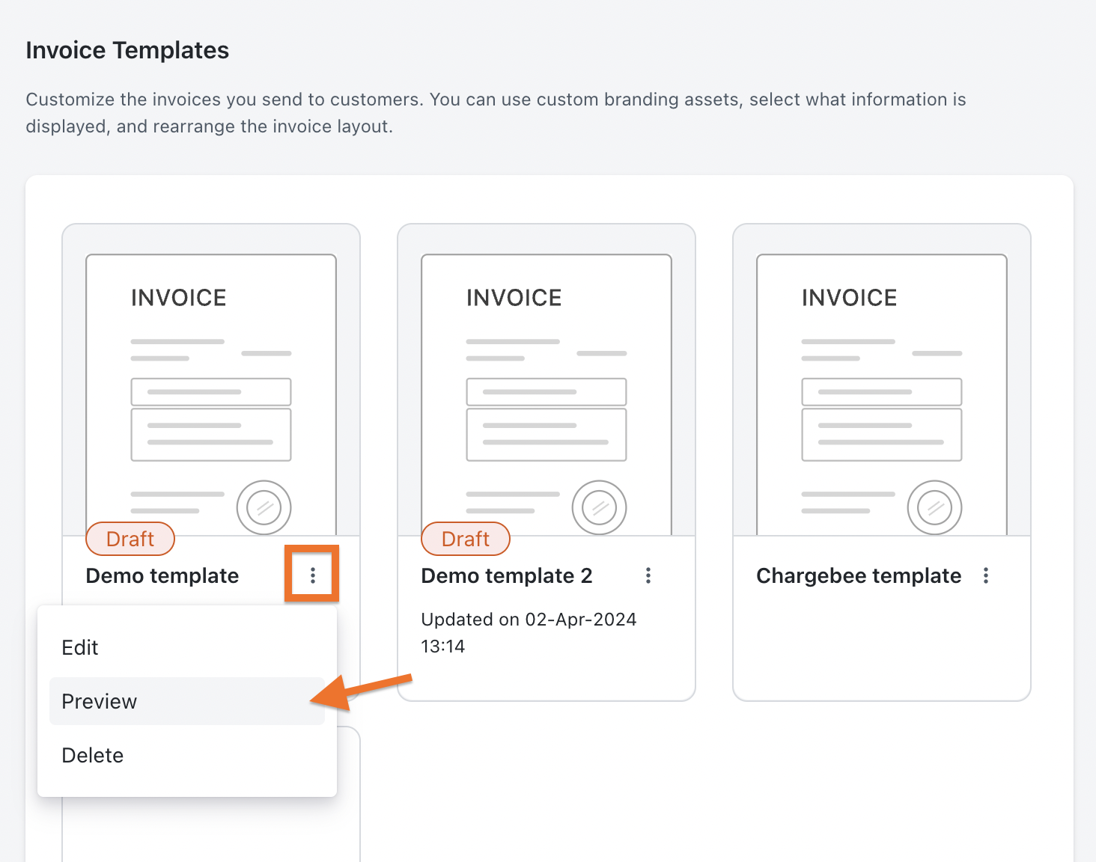1096x862 pixels.
Task: Choose Delete from the template menu
Action: coord(93,755)
